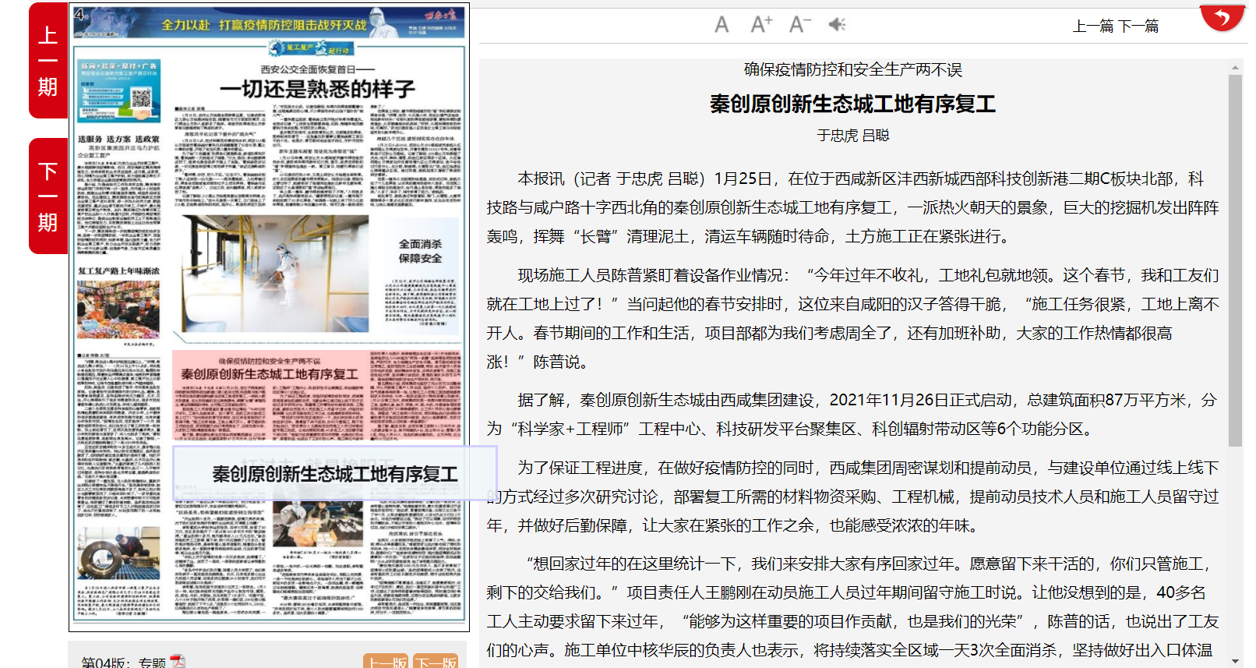Click the 下一版 next page button
This screenshot has height=668, width=1256.
tap(436, 661)
